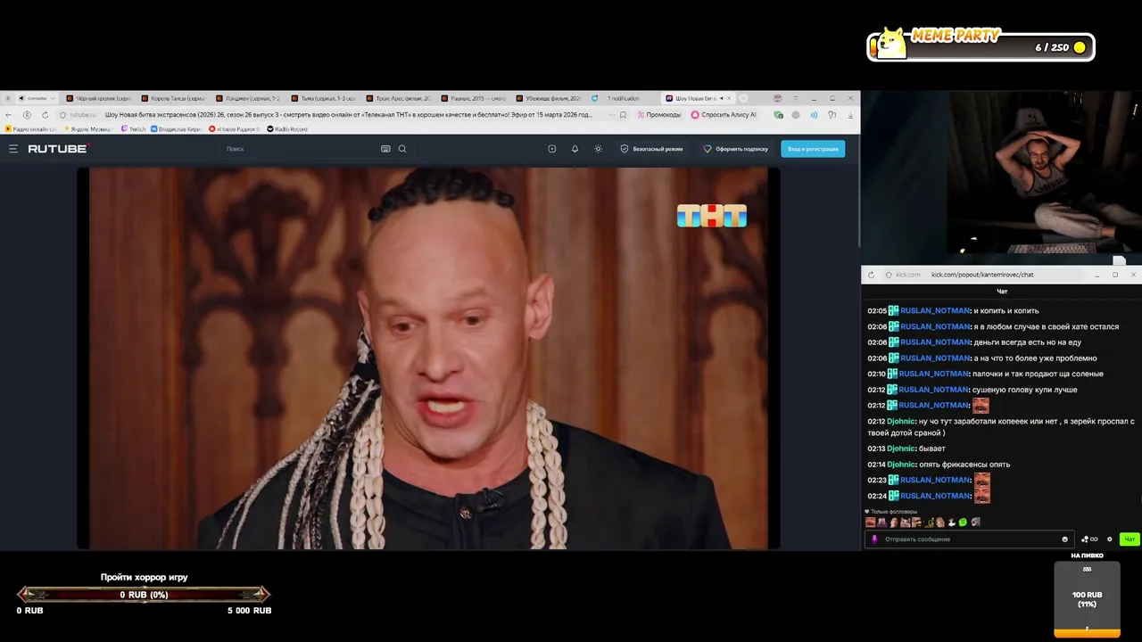Click Оформить подписку button
This screenshot has width=1142, height=642.
pyautogui.click(x=736, y=149)
